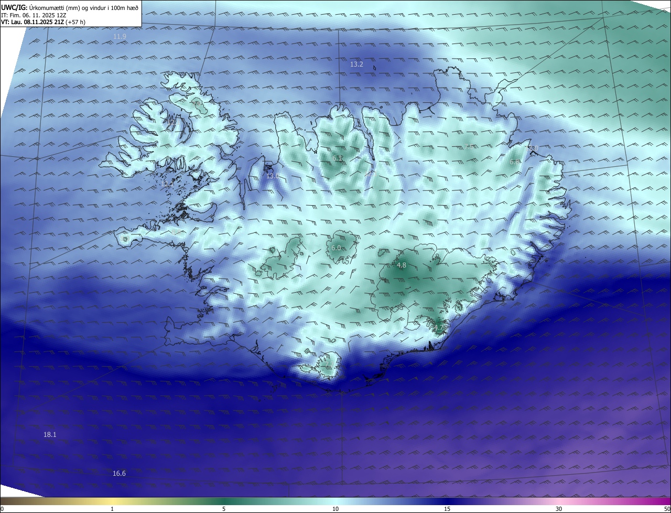Image resolution: width=671 pixels, height=513 pixels.
Task: Click the 6.0 value label
Action: (x=337, y=248)
